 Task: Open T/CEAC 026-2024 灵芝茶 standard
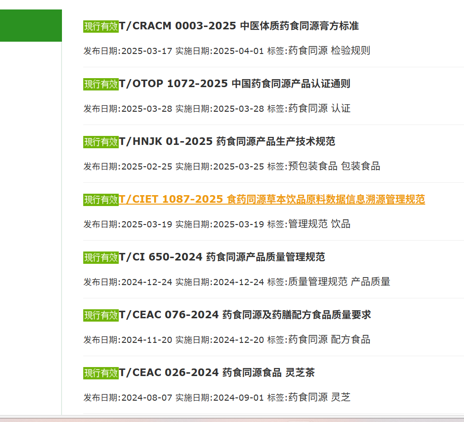(x=217, y=373)
